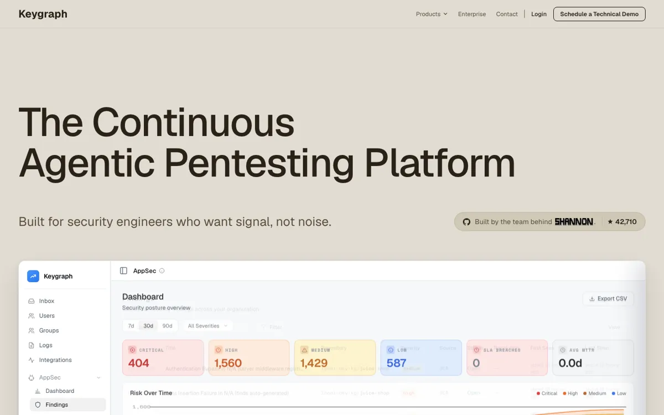The width and height of the screenshot is (664, 415).
Task: Click the Keygraph name in the sidebar
Action: point(58,276)
